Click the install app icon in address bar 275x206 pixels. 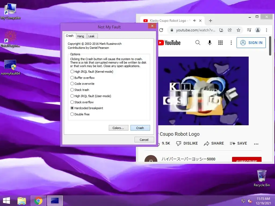coord(221,30)
